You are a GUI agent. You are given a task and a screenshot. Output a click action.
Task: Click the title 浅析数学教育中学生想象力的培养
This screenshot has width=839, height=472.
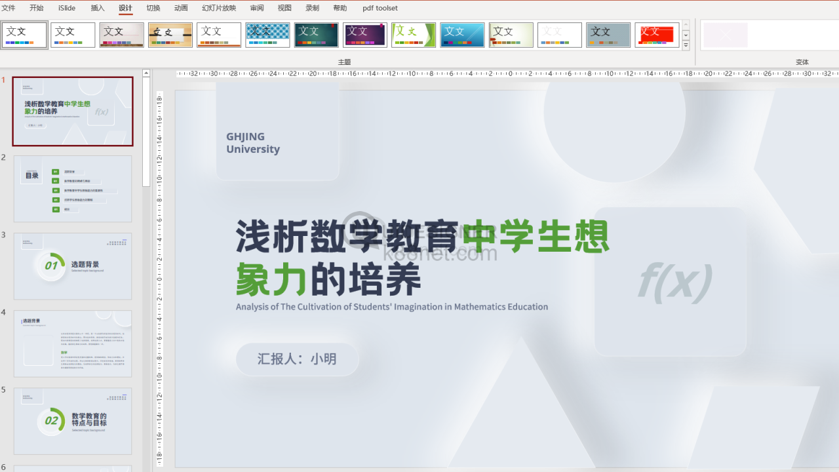(423, 258)
